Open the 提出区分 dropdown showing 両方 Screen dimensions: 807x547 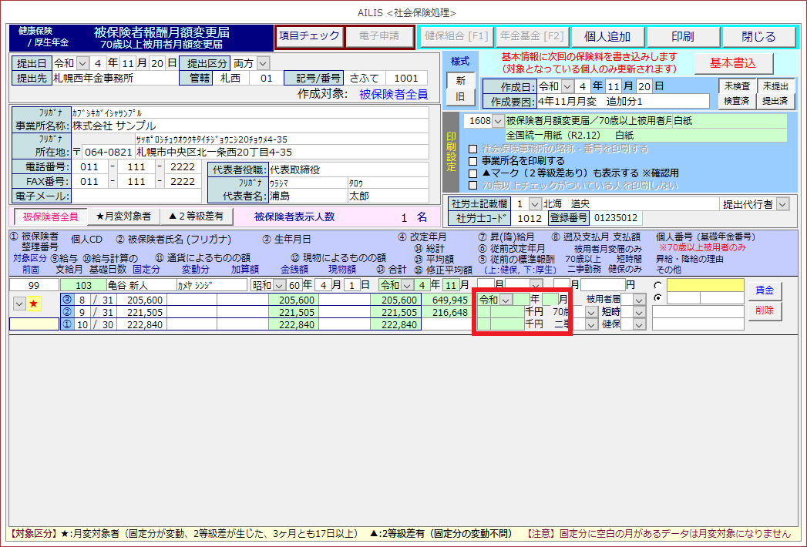point(263,63)
